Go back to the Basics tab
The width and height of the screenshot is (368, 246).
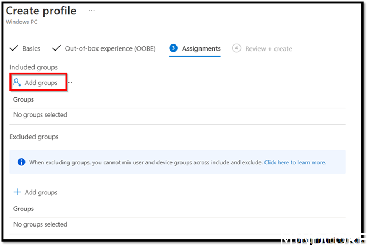click(31, 49)
